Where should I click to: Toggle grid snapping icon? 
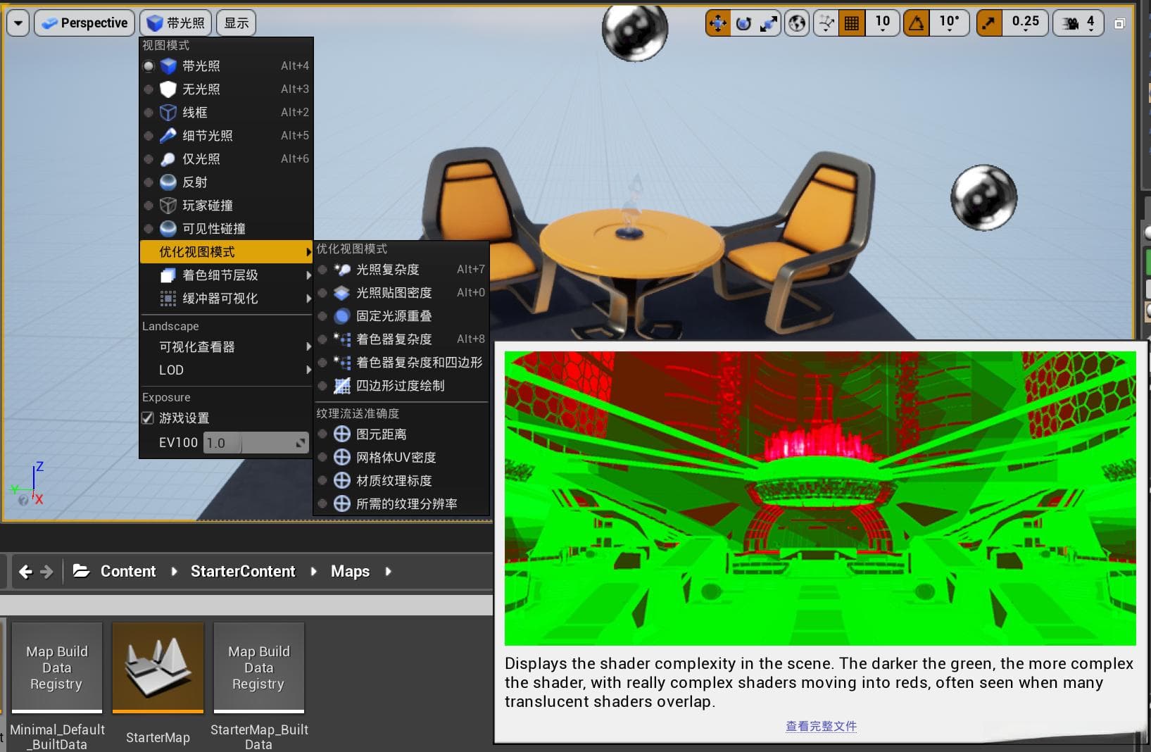point(852,23)
